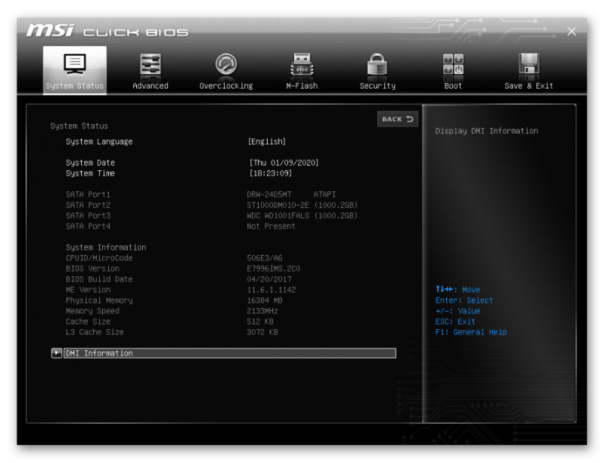Image resolution: width=605 pixels, height=463 pixels.
Task: Open the Boot keys icon
Action: (x=453, y=64)
